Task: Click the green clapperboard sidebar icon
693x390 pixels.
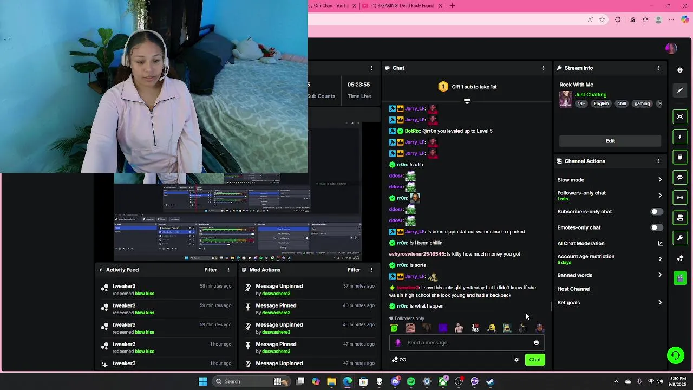Action: click(x=680, y=278)
